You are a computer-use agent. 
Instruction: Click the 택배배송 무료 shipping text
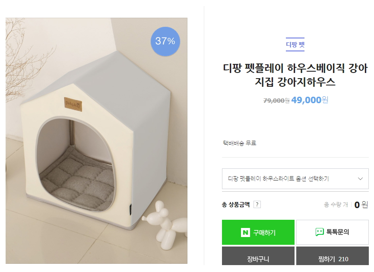[239, 143]
